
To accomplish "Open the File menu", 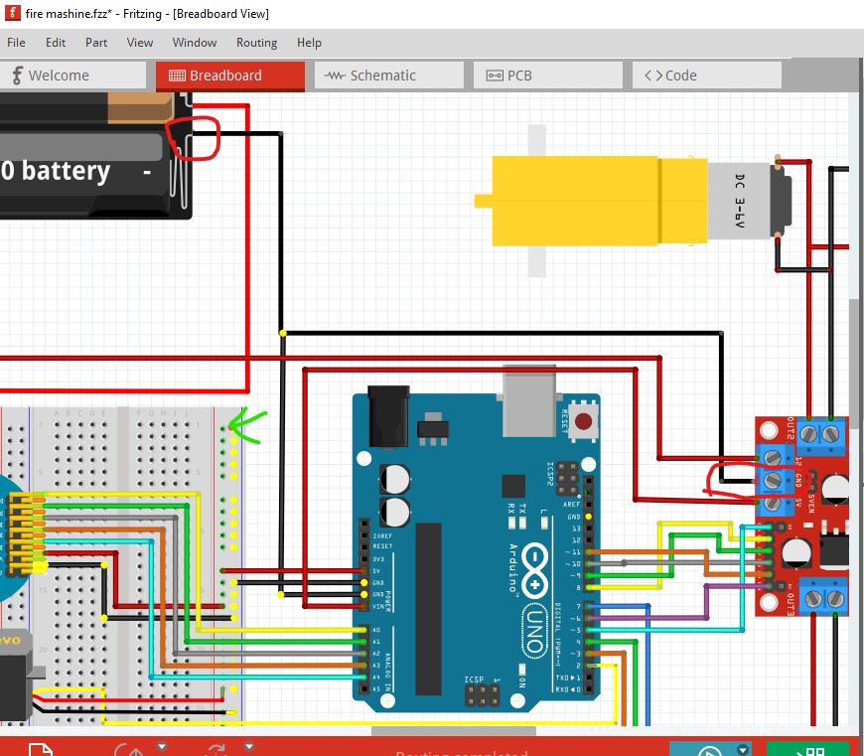I will [17, 43].
